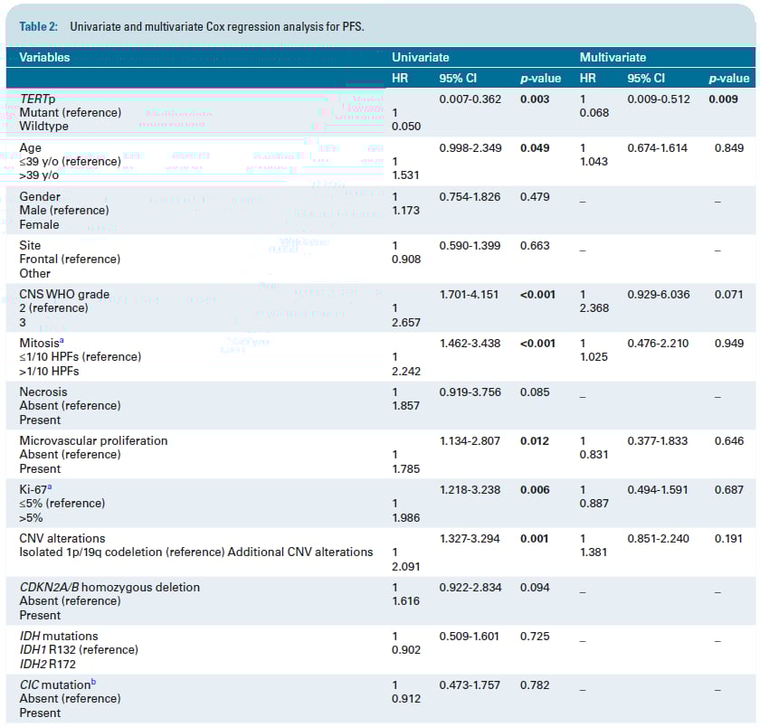
Task: Click the TERTp variable row label
Action: (x=37, y=99)
